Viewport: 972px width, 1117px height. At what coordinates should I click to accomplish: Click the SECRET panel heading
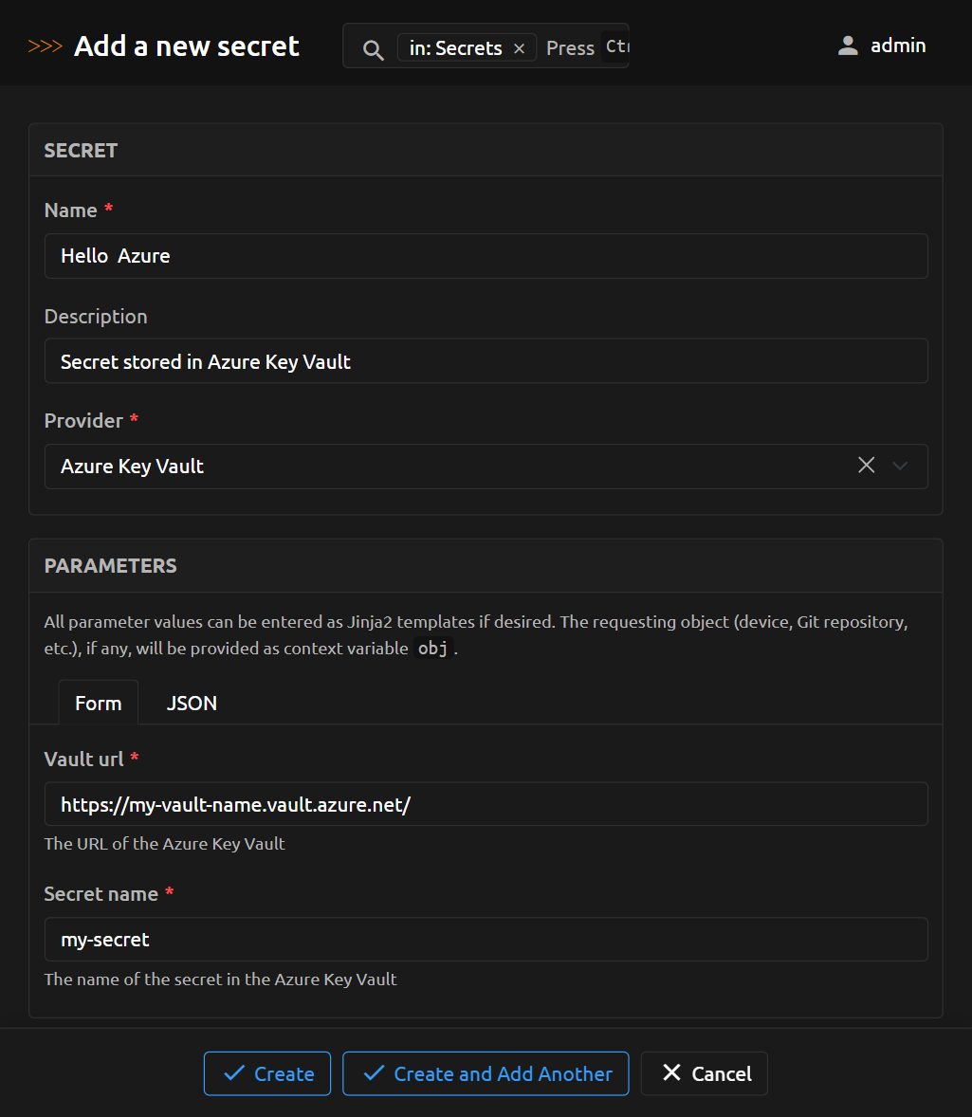(82, 151)
